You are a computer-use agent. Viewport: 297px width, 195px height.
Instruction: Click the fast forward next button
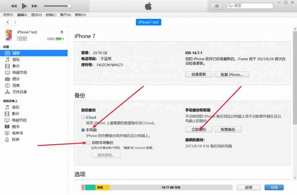pos(35,6)
